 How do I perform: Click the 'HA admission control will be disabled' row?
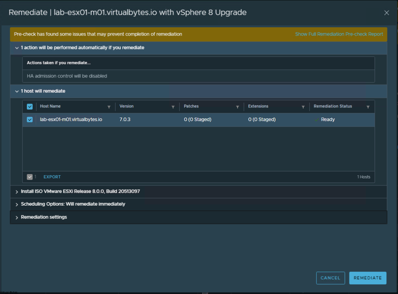pyautogui.click(x=199, y=76)
